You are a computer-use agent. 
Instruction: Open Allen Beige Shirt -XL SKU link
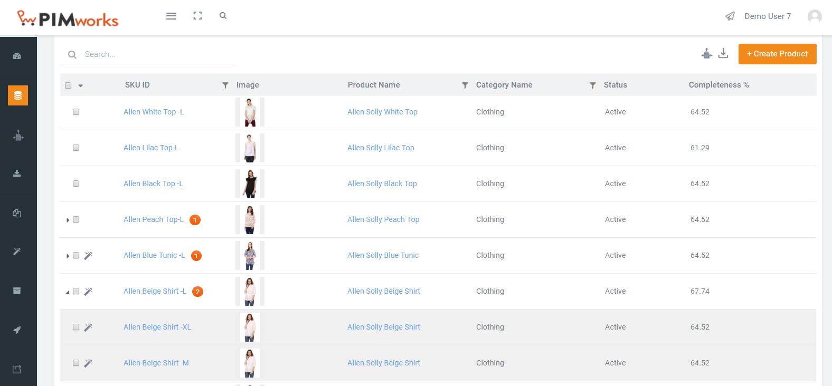157,327
